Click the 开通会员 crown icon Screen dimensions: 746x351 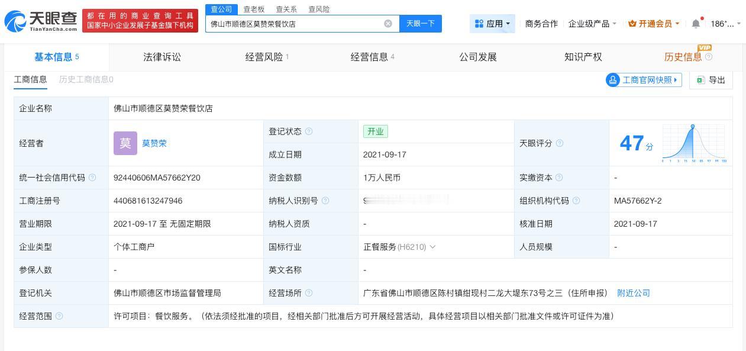pos(633,24)
